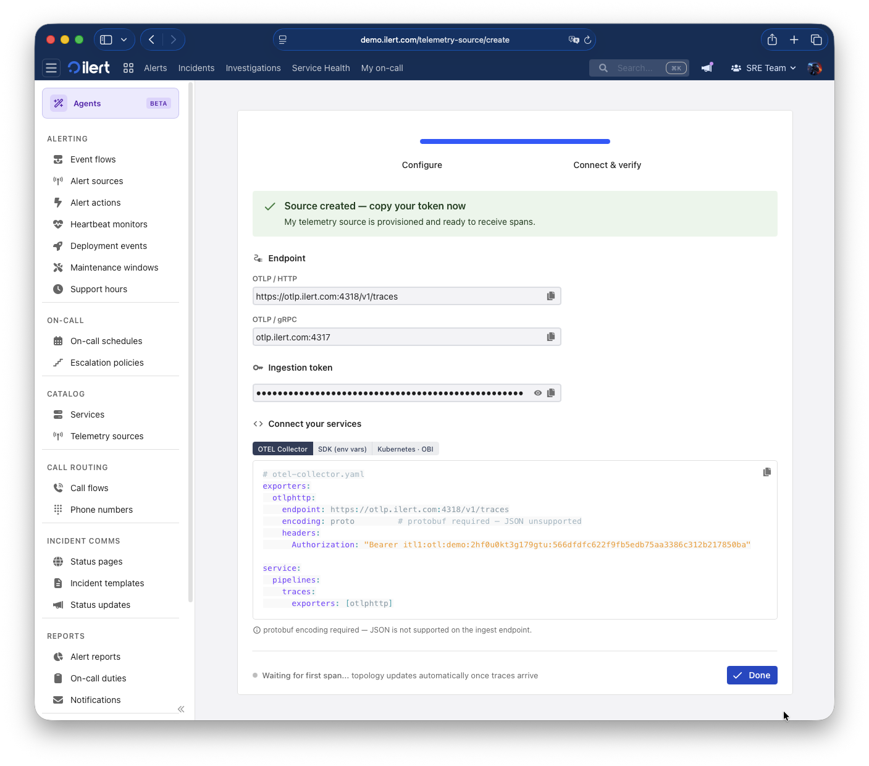The width and height of the screenshot is (869, 766).
Task: Open a new Safari tab
Action: [794, 40]
